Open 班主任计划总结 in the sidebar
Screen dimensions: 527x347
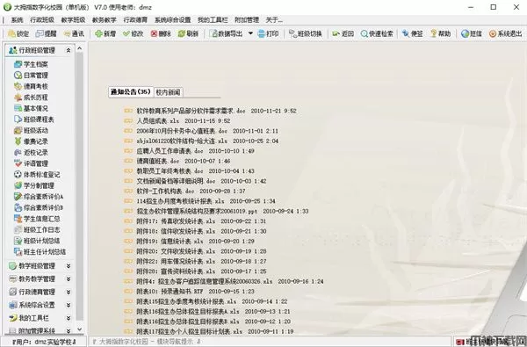(x=40, y=252)
